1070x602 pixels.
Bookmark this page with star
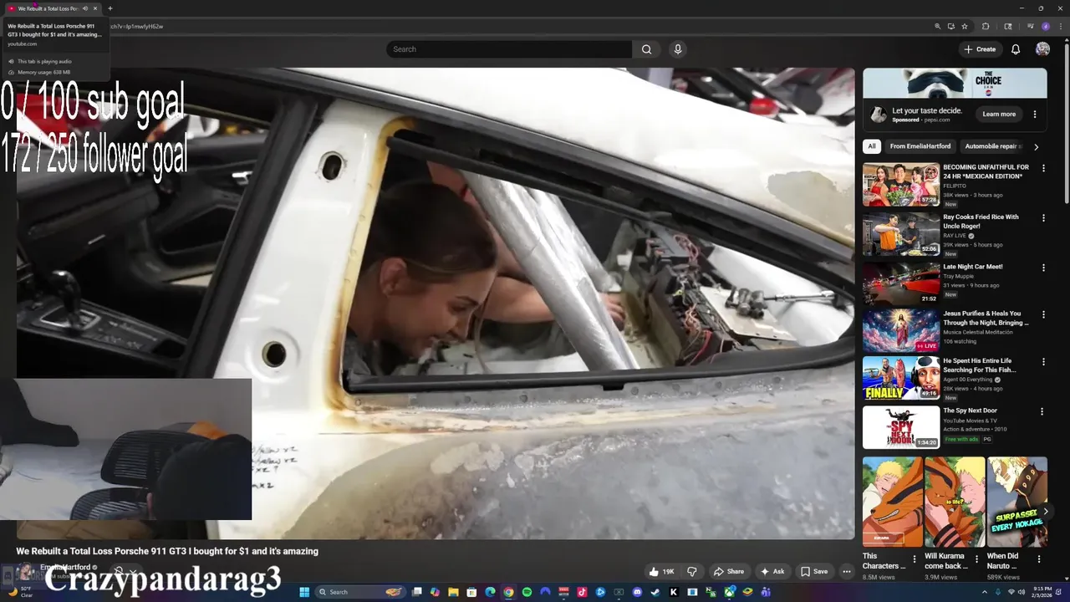coord(965,26)
